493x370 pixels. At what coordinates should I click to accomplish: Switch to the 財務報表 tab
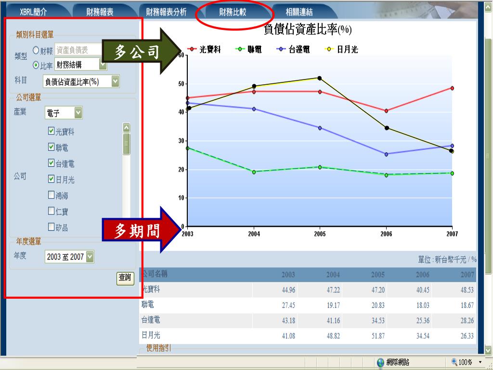pyautogui.click(x=100, y=12)
